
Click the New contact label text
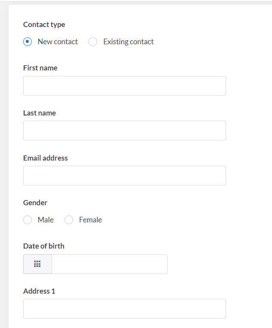point(58,42)
